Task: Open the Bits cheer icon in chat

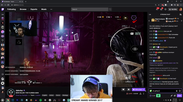Action: [177, 91]
